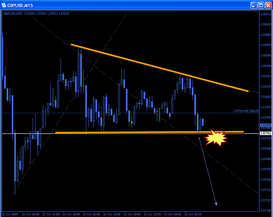The image size is (273, 217).
Task: Click price scale value 1.58635
Action: pyautogui.click(x=266, y=24)
